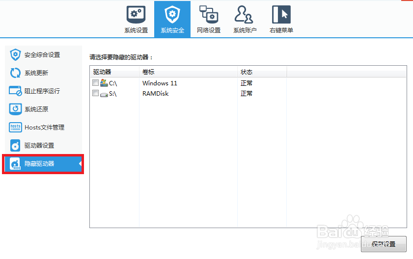Click the 正常 status for Windows 11
413x259 pixels.
pos(247,83)
